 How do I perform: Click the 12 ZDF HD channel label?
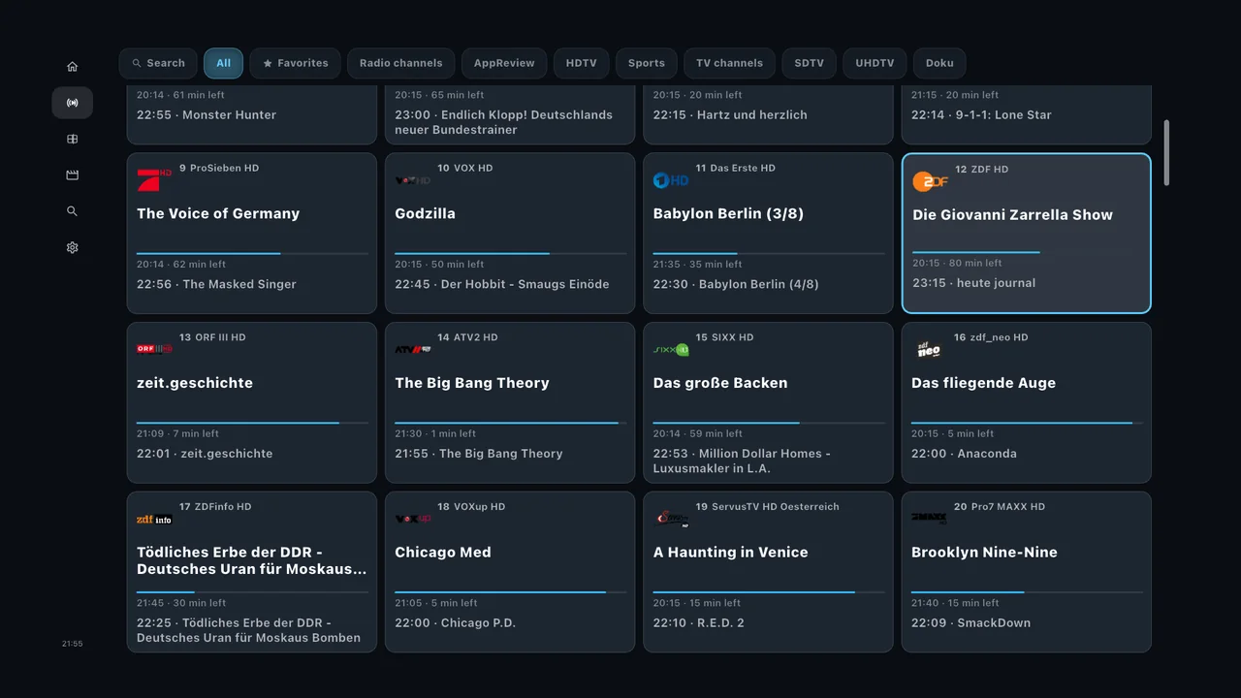(x=981, y=170)
